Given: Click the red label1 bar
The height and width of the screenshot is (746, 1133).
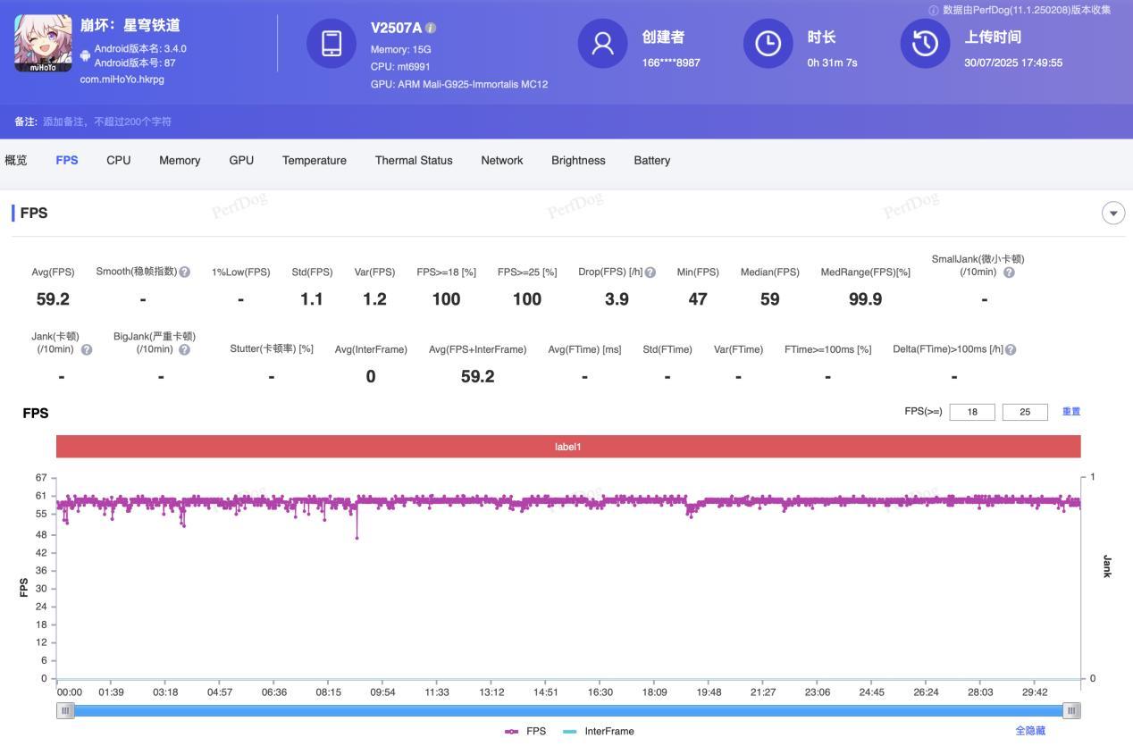Looking at the screenshot, I should point(568,447).
